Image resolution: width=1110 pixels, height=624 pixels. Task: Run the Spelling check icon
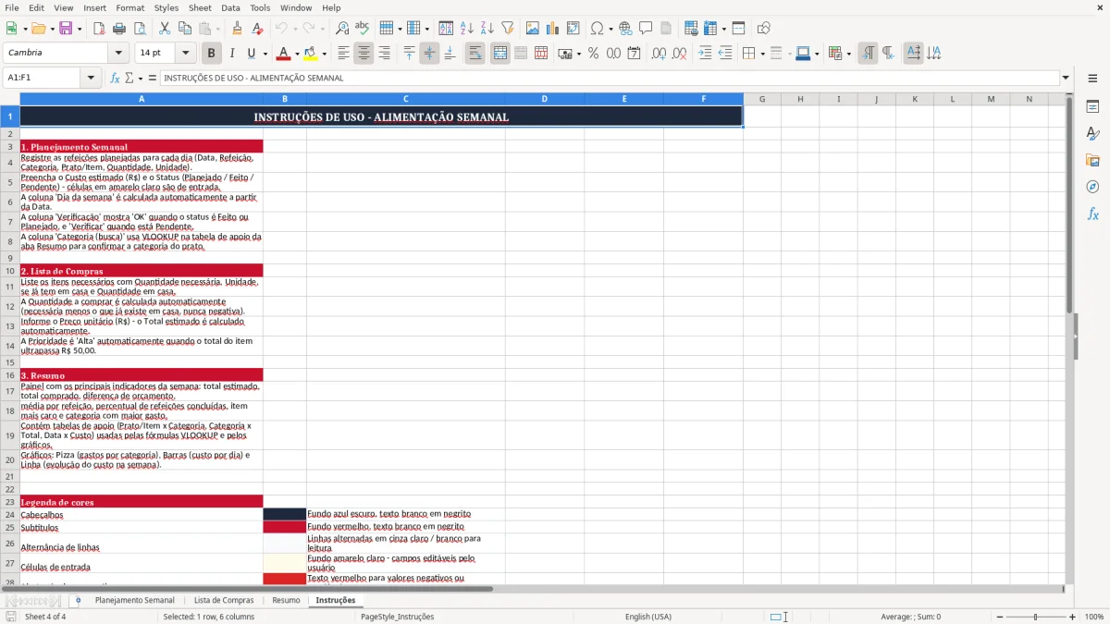363,29
